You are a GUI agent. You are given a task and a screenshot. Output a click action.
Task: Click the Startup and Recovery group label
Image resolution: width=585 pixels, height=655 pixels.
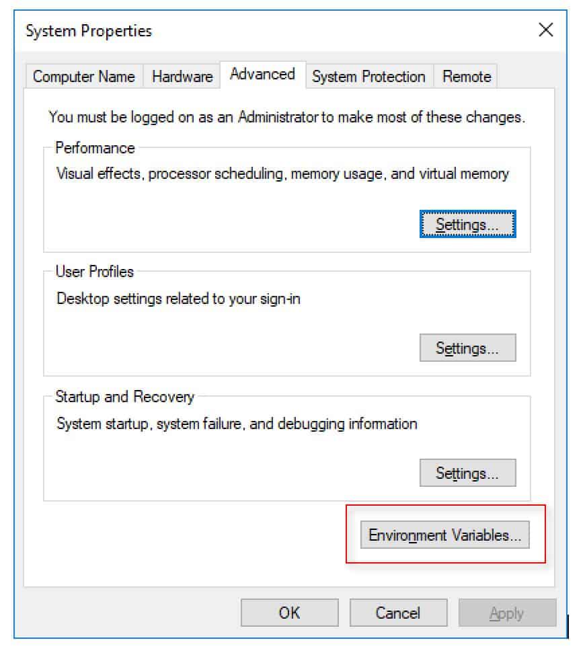[x=125, y=396]
